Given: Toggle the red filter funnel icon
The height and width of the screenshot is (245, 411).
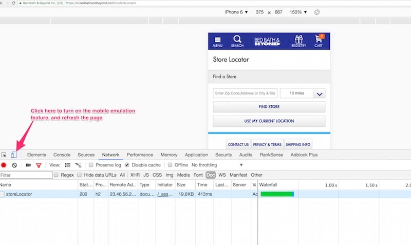Looking at the screenshot, I should 39,165.
